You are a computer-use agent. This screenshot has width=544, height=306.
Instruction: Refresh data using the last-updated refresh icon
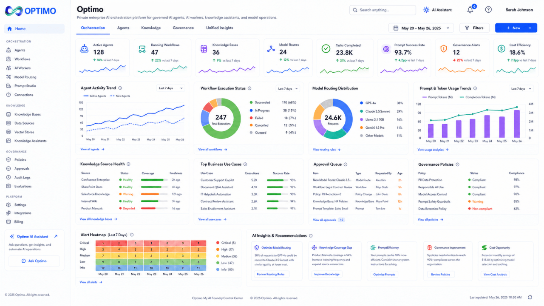(x=530, y=297)
